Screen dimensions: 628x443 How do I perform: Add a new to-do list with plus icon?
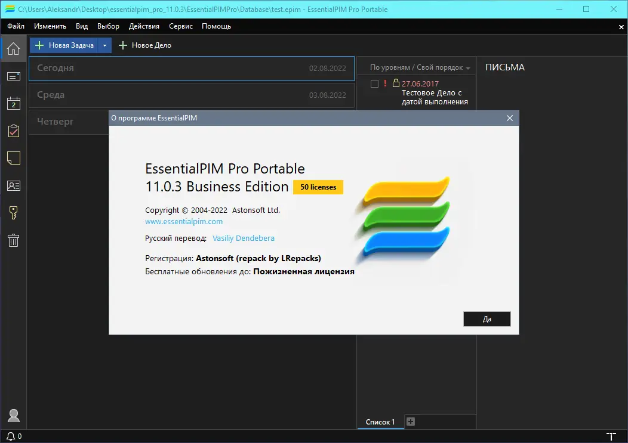[x=411, y=422]
